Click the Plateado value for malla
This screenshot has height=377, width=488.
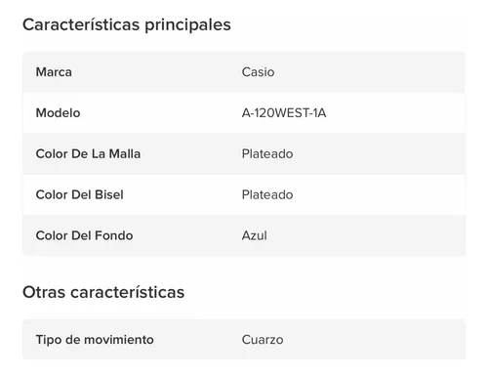[x=267, y=153]
